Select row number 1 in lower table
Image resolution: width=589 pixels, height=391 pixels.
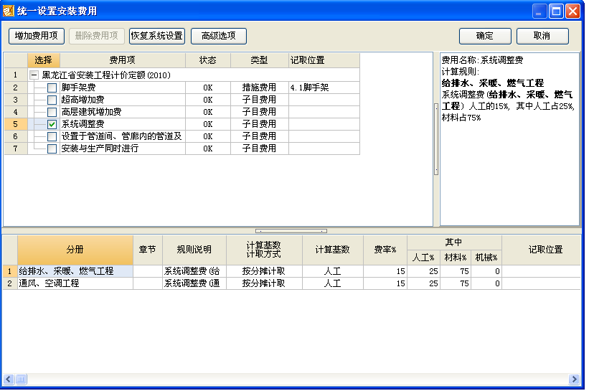[10, 271]
